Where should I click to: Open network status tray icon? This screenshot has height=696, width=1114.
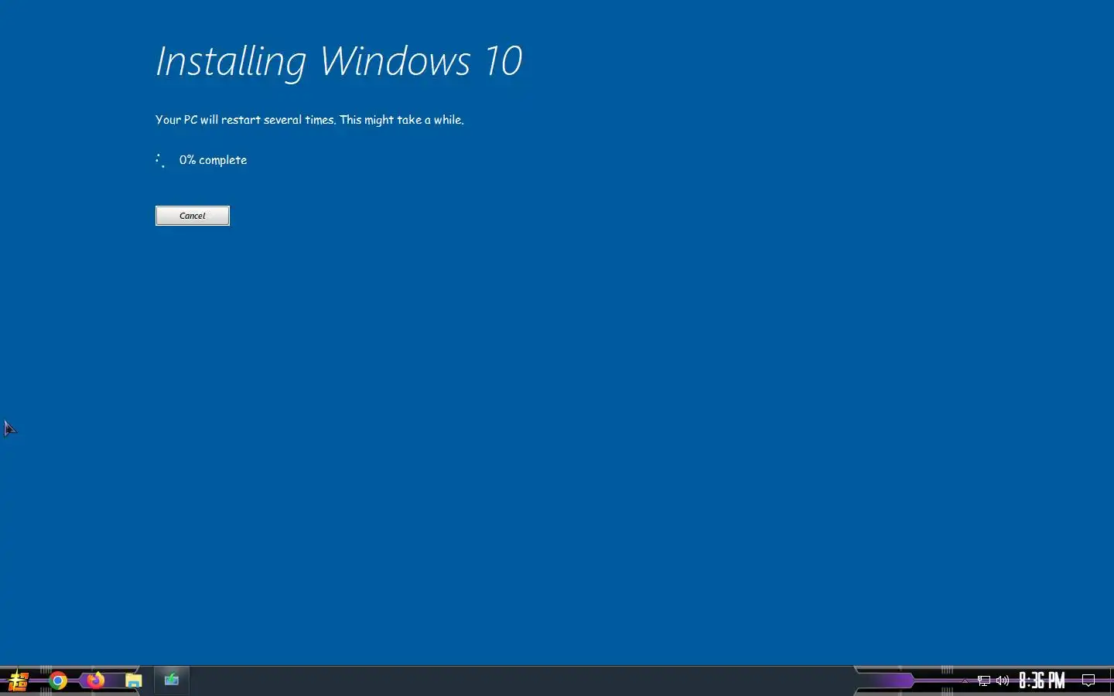point(984,681)
